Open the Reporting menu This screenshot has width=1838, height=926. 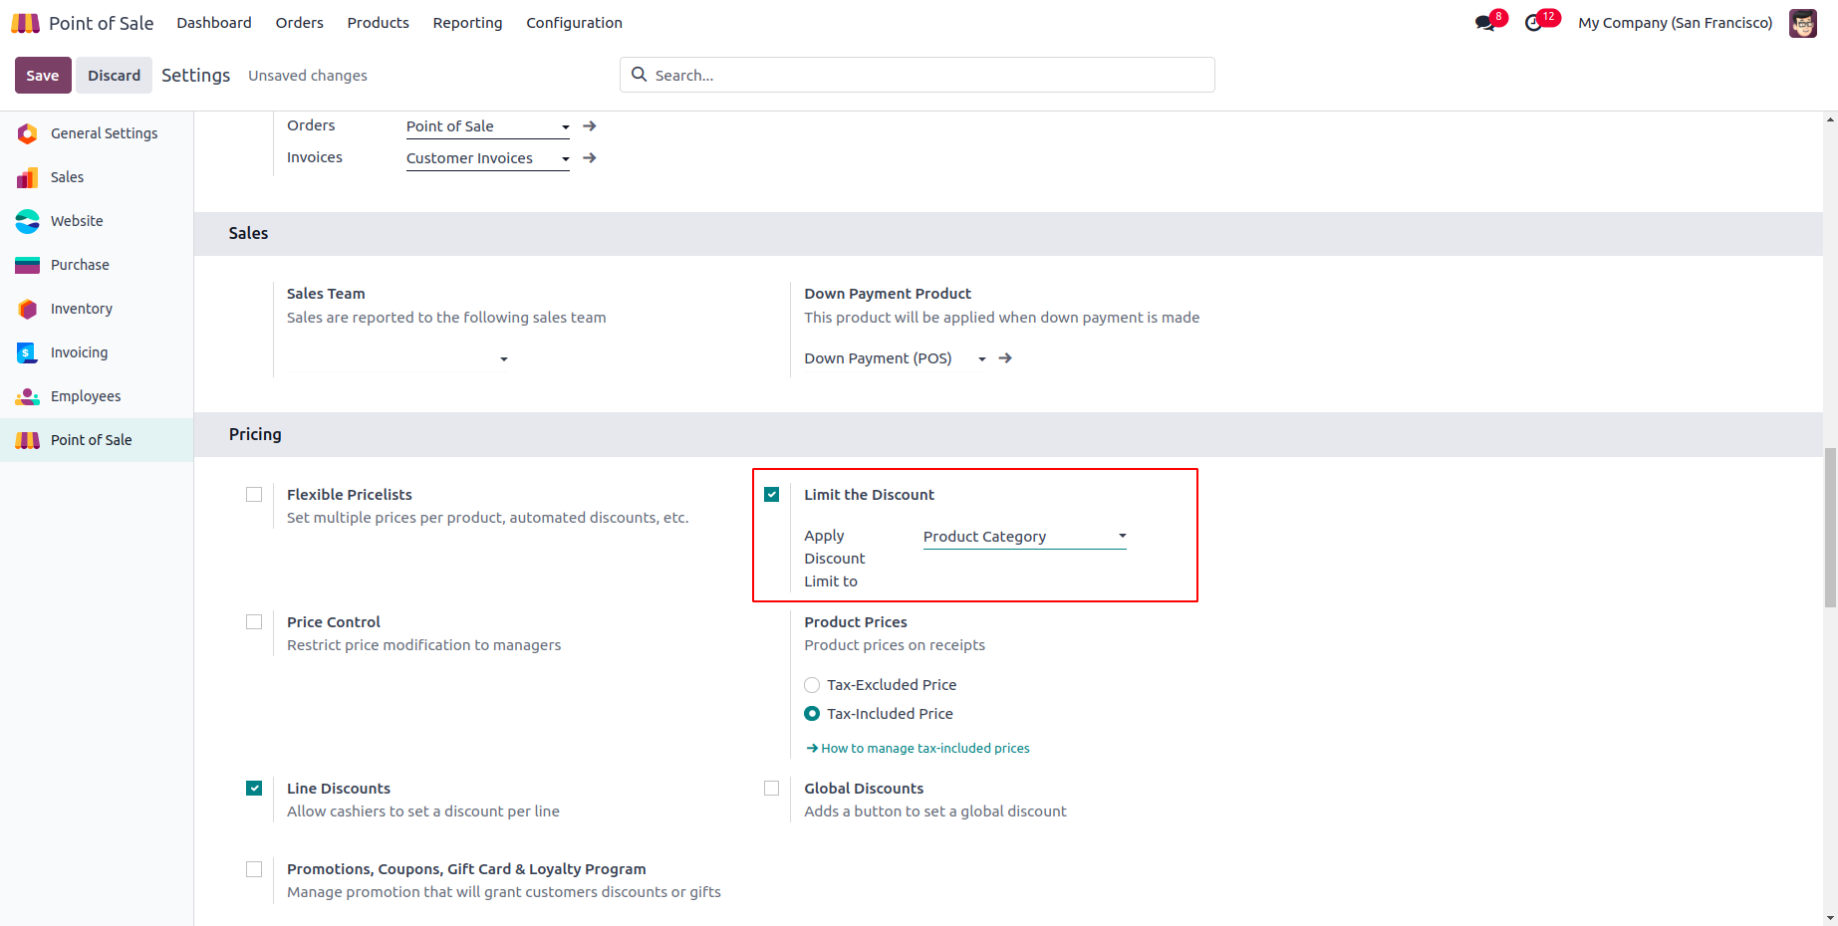[467, 23]
